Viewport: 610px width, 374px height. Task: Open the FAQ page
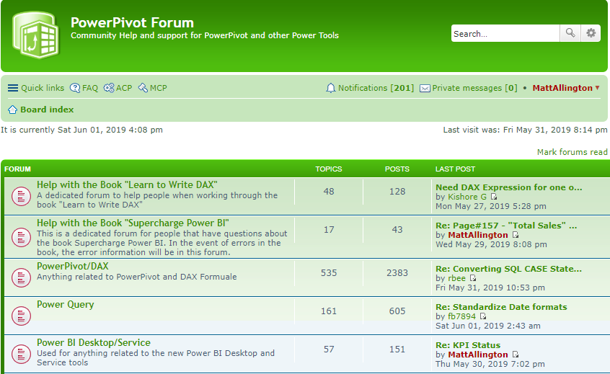click(84, 88)
